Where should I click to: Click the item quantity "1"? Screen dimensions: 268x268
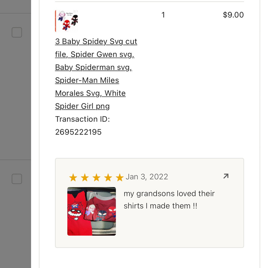(x=163, y=15)
